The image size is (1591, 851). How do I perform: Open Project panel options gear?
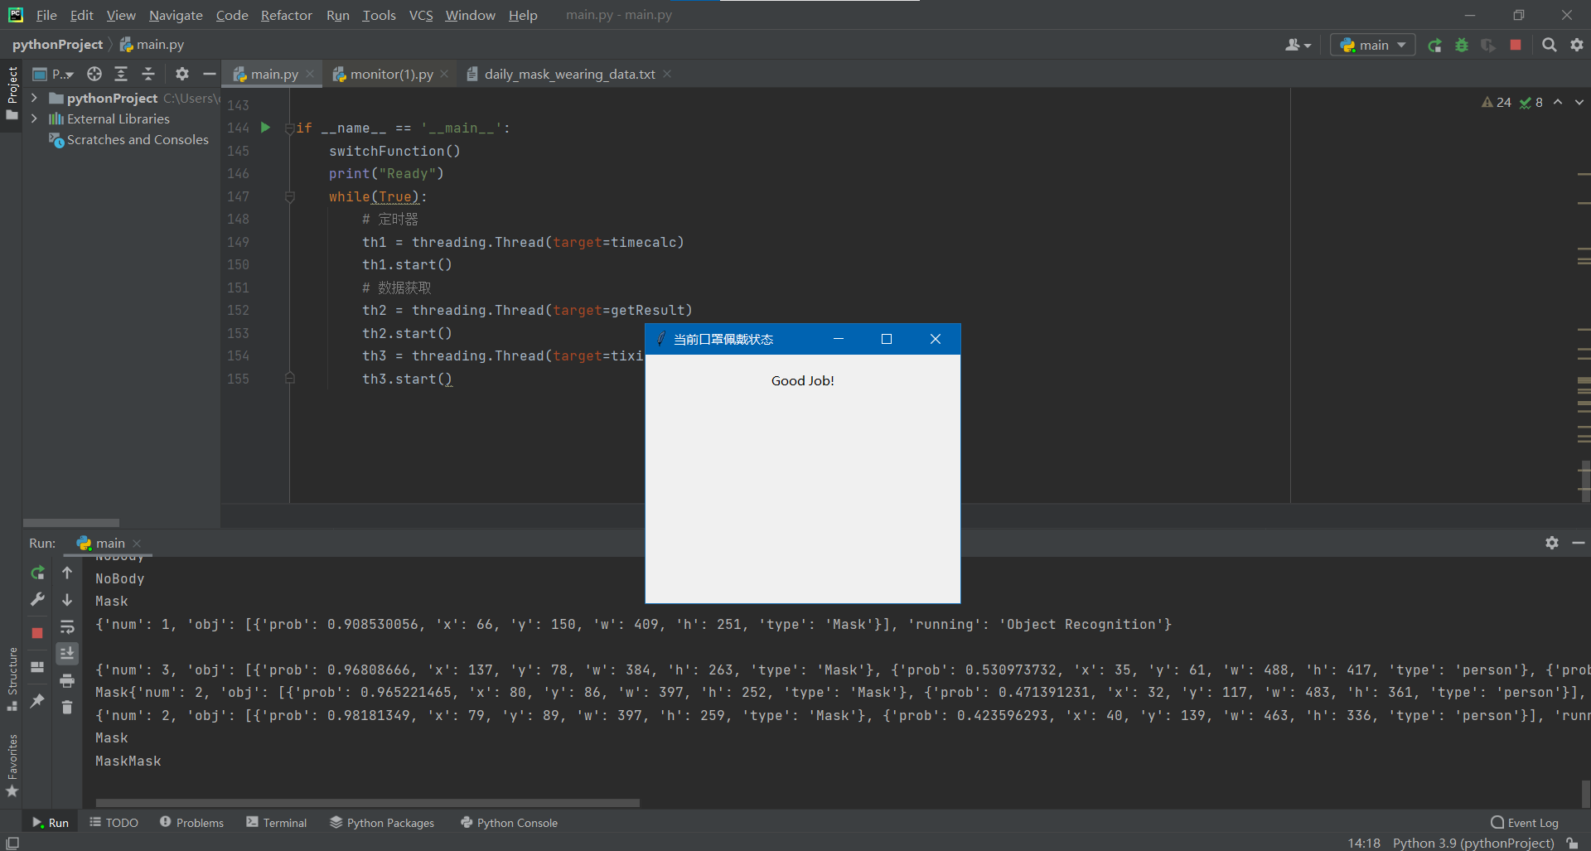(x=182, y=74)
